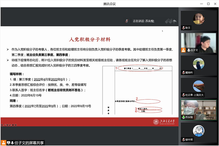The image size is (219, 146).
Task: Click 耿文's muted microphone icon
Action: [184, 27]
